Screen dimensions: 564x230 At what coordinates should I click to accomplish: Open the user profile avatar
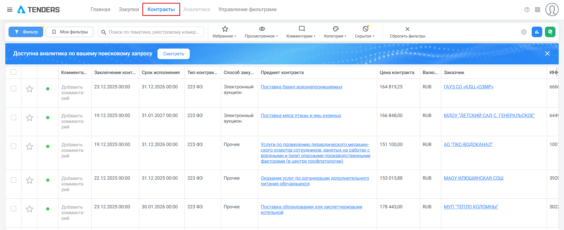coord(552,10)
